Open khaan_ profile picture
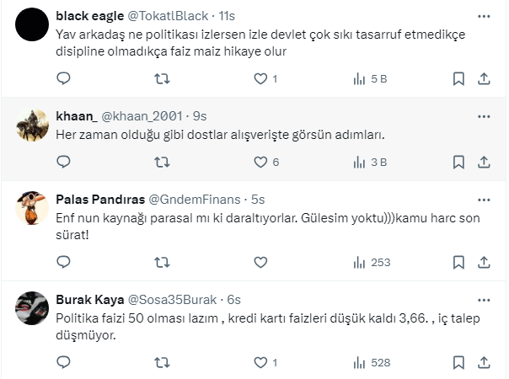This screenshot has height=379, width=509. coord(32,125)
